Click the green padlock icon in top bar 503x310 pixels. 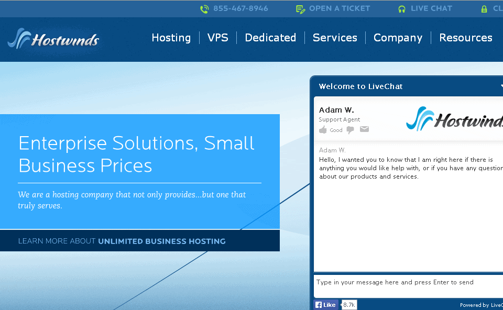[x=484, y=9]
